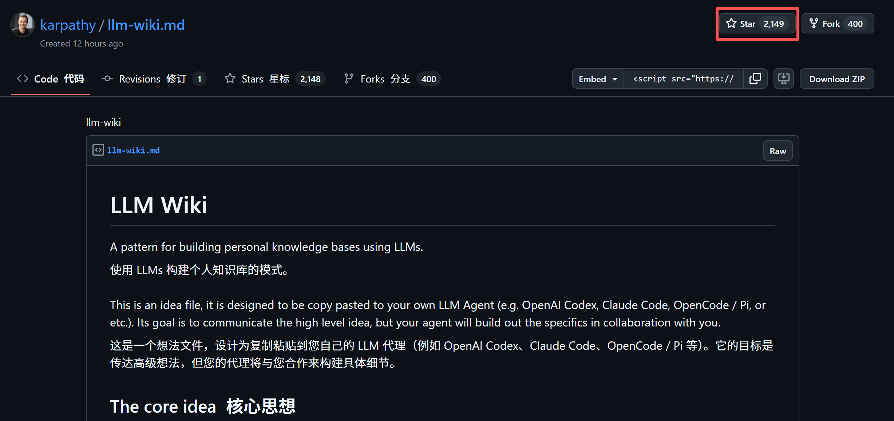894x421 pixels.
Task: Click the Revisions commit icon
Action: pos(107,79)
